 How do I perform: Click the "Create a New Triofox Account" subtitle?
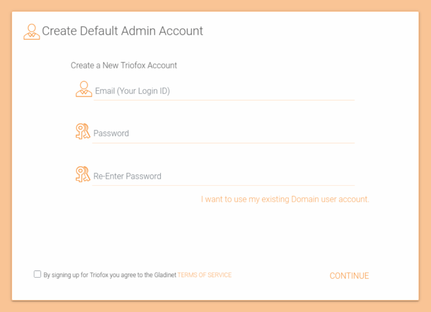[124, 65]
